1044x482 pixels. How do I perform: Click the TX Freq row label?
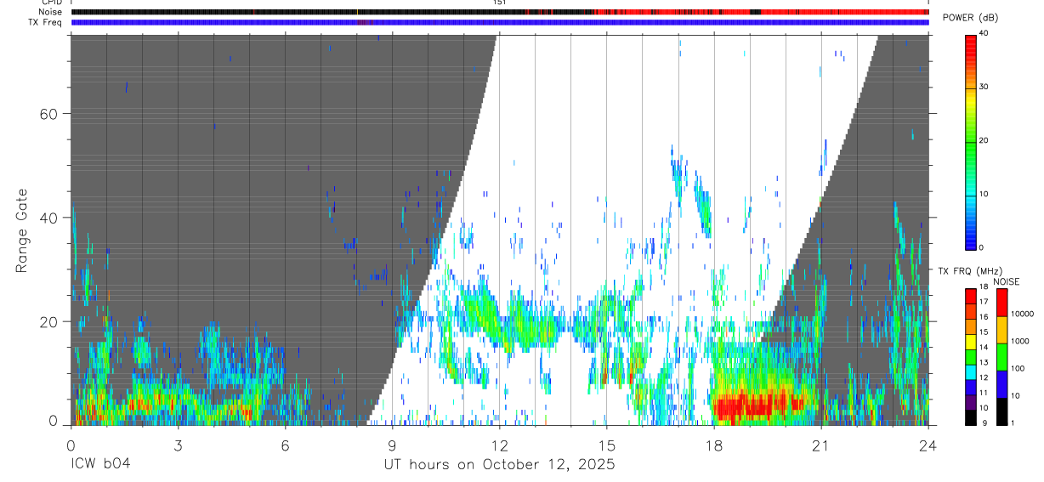click(x=46, y=22)
